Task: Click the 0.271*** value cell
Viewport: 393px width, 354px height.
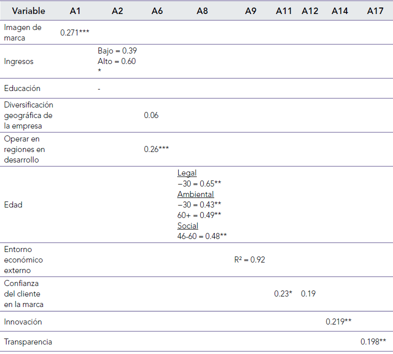Action: pos(74,32)
